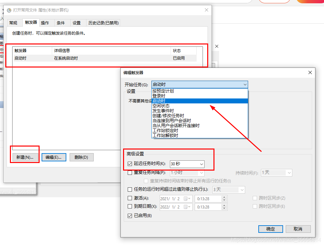Click the 编辑(E)... button
The image size is (324, 246).
54,157
